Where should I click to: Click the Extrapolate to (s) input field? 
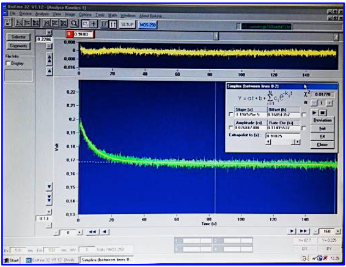click(x=282, y=136)
